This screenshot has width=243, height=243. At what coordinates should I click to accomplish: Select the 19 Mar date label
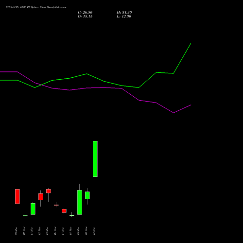(x=78, y=231)
